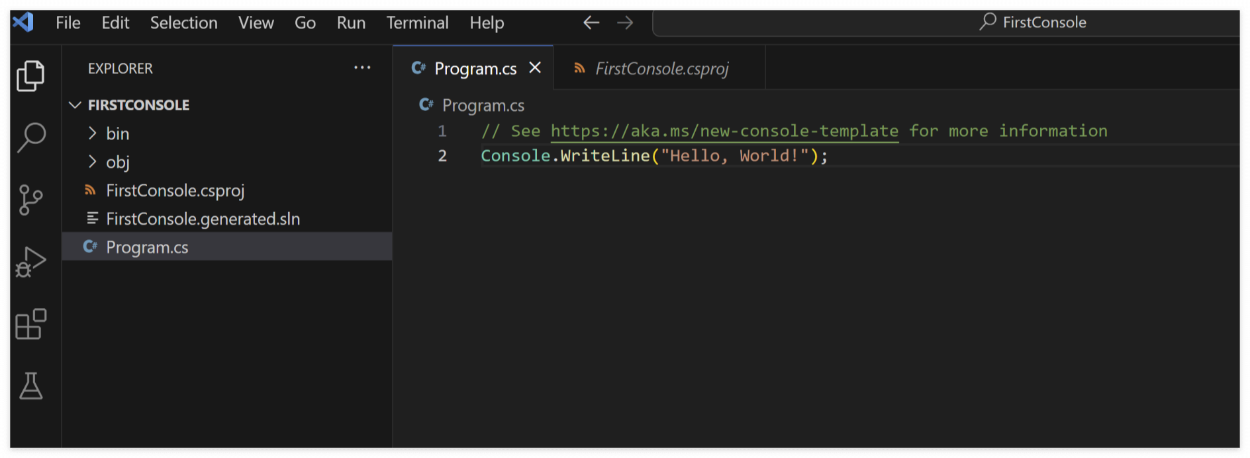The width and height of the screenshot is (1250, 458).
Task: Open the Edit menu
Action: tap(115, 22)
